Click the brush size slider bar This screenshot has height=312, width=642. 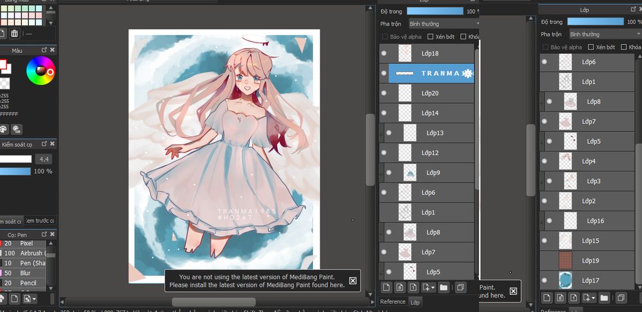(16, 159)
